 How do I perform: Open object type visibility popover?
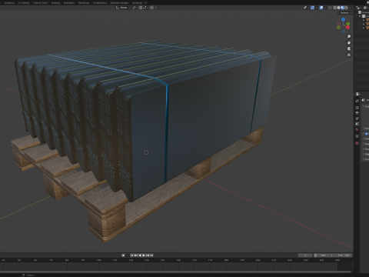(307, 8)
